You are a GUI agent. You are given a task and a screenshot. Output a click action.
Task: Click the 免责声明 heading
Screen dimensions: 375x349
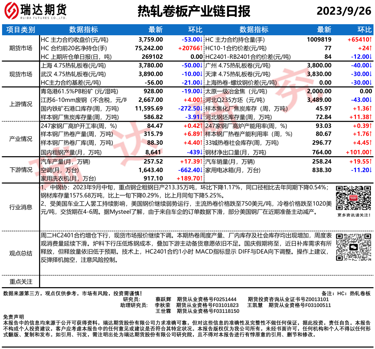pyautogui.click(x=13, y=317)
